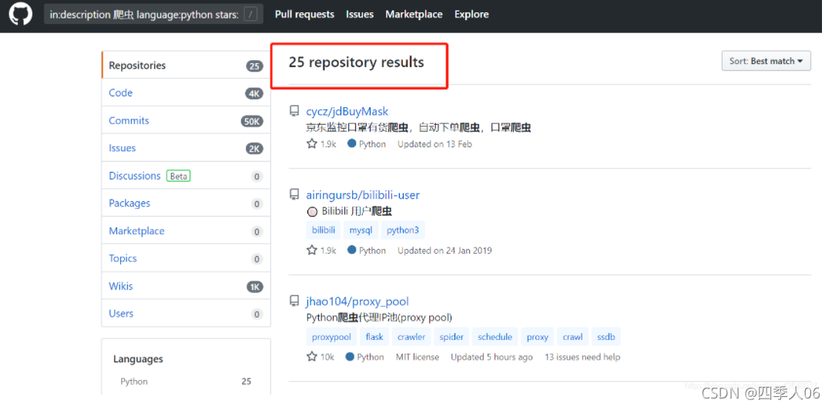Click the 1.9k stars count for jdBuyMask

coord(328,144)
